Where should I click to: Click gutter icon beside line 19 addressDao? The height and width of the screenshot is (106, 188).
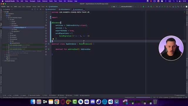(x=48, y=49)
